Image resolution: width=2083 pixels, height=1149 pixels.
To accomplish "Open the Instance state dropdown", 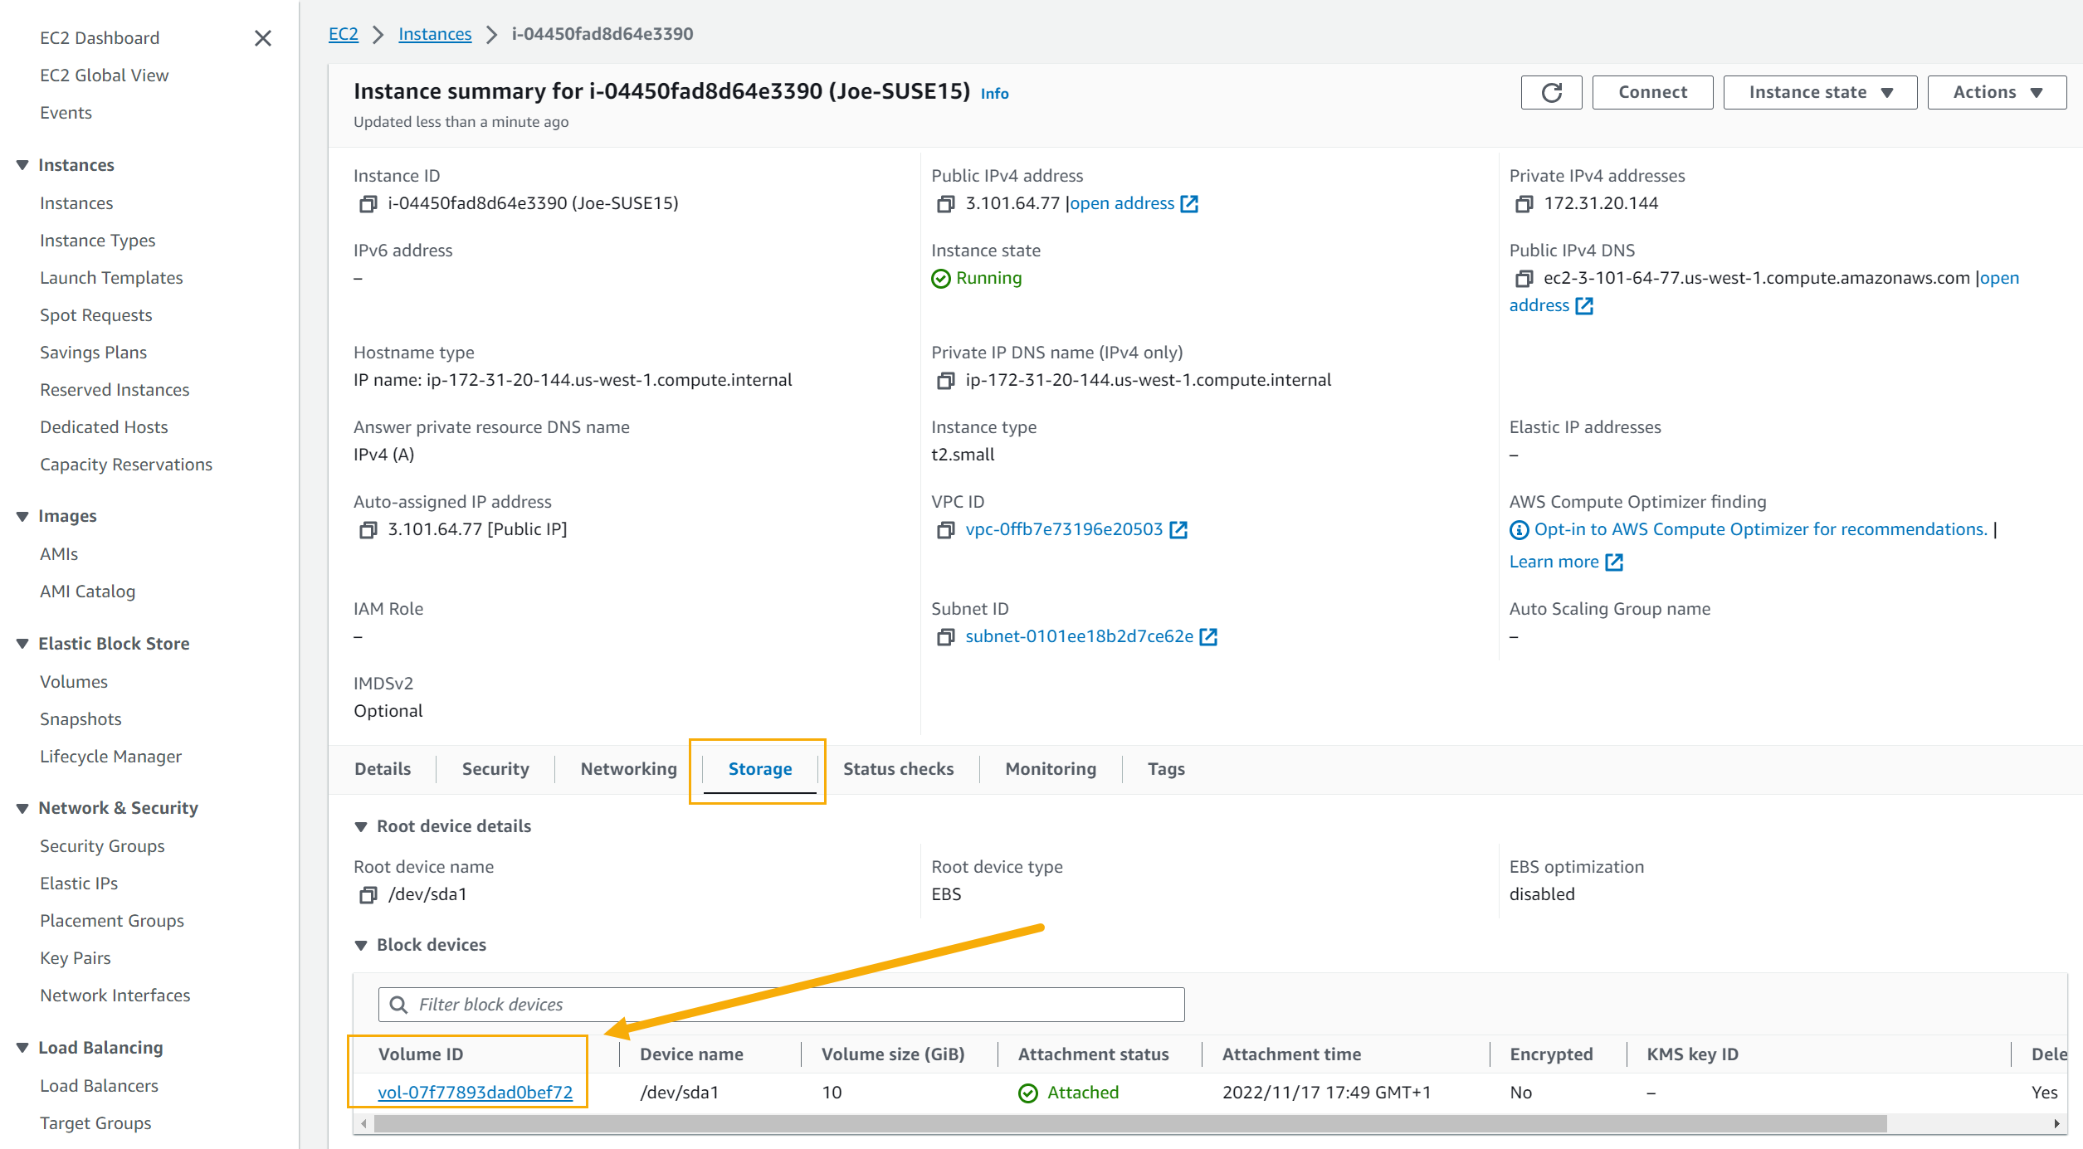I will 1819,92.
